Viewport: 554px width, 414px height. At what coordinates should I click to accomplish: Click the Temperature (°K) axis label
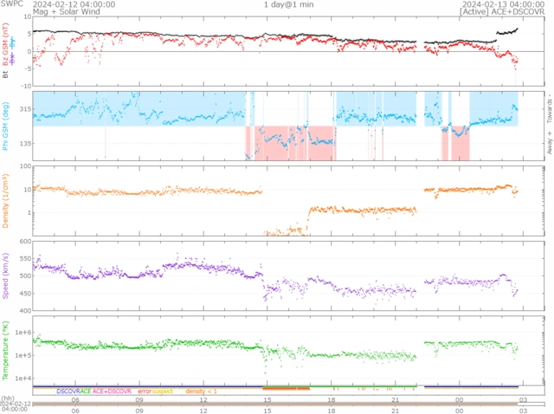click(7, 351)
